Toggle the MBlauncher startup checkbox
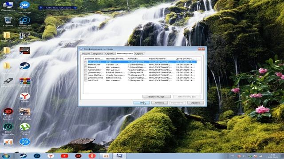 point(86,64)
